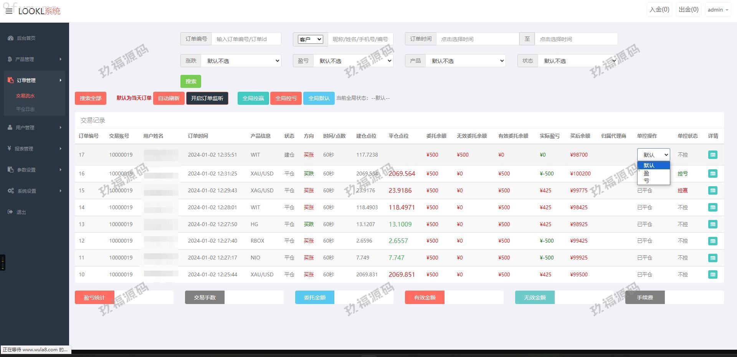Click the 入金(0) button in header
This screenshot has width=737, height=357.
click(659, 10)
